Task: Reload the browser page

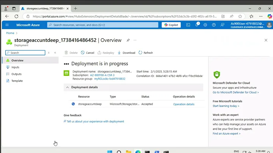Action: click(x=16, y=16)
